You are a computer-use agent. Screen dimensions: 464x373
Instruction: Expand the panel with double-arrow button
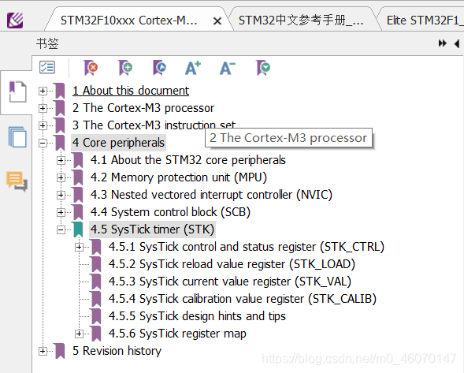pos(442,43)
